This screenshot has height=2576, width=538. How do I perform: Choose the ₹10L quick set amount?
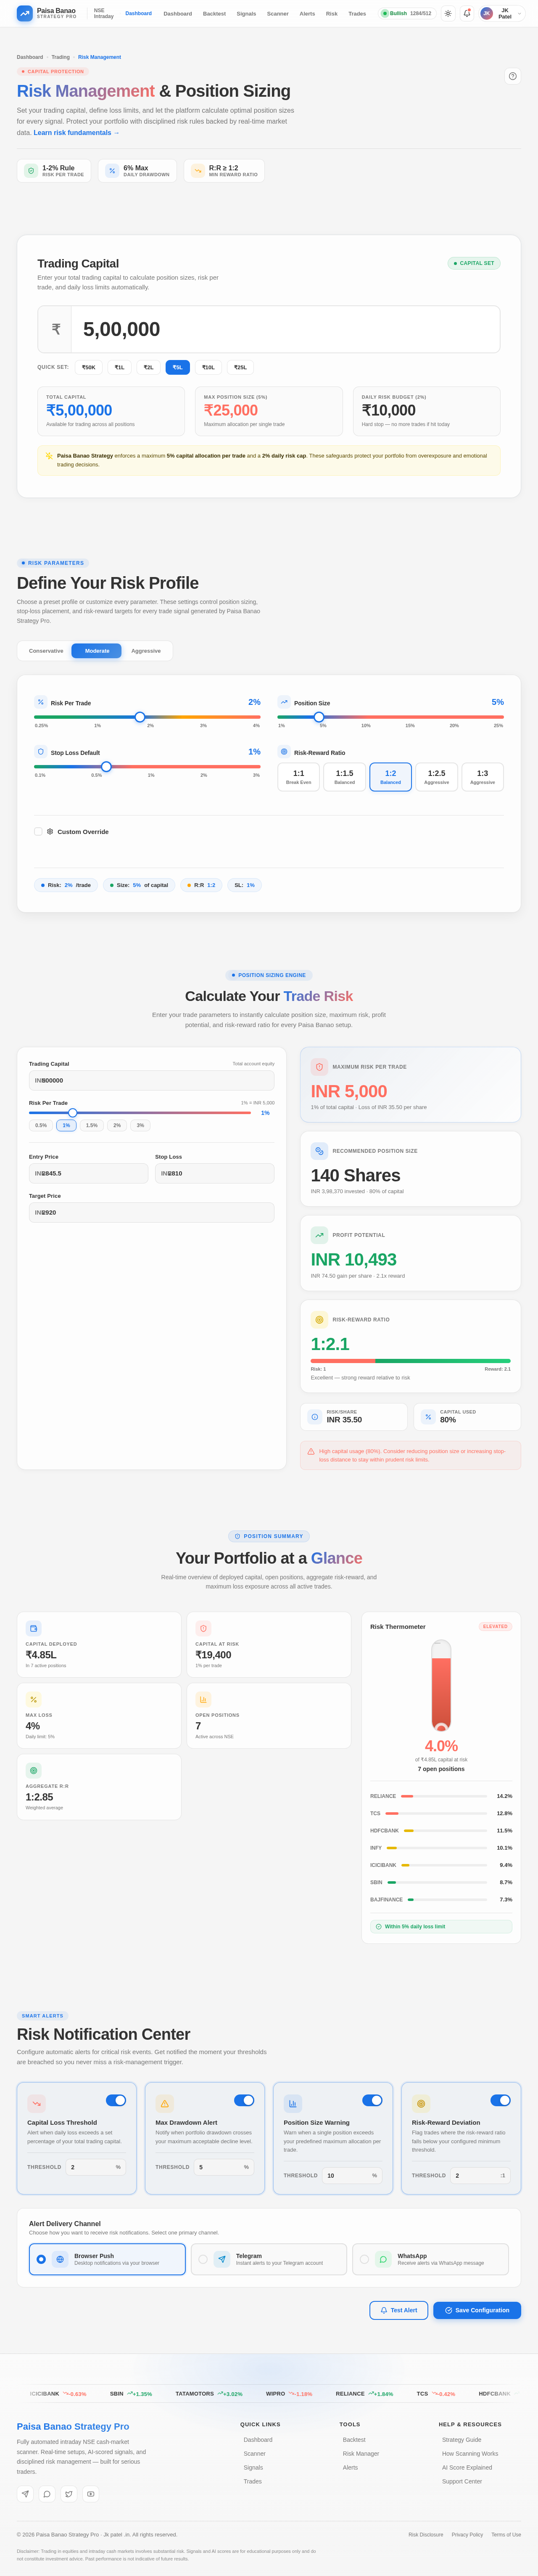(208, 367)
